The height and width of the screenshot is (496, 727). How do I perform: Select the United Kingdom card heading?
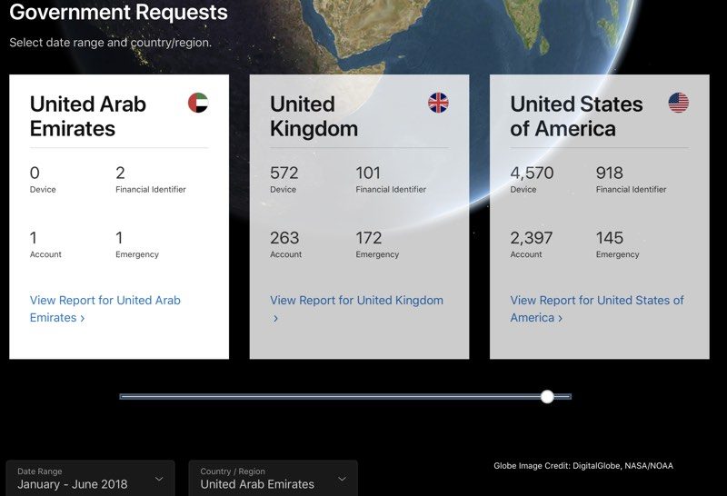click(x=314, y=116)
